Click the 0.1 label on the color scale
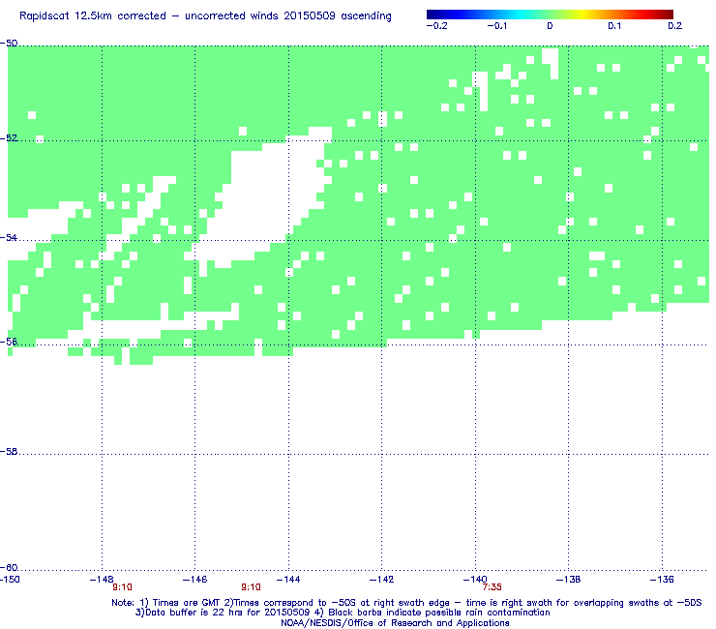Viewport: 716px width, 629px height. click(614, 26)
